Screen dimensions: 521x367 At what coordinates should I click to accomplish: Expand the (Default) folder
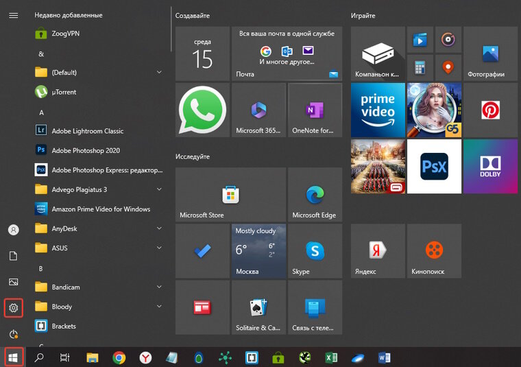pos(99,72)
